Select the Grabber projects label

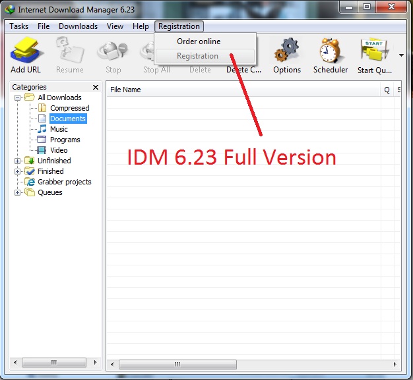click(x=65, y=182)
